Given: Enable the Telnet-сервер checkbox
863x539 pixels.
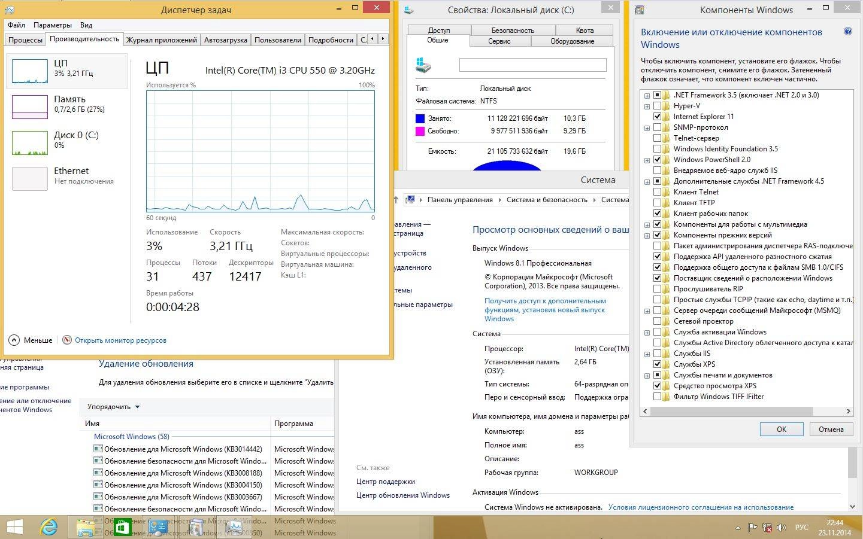Looking at the screenshot, I should [x=657, y=138].
